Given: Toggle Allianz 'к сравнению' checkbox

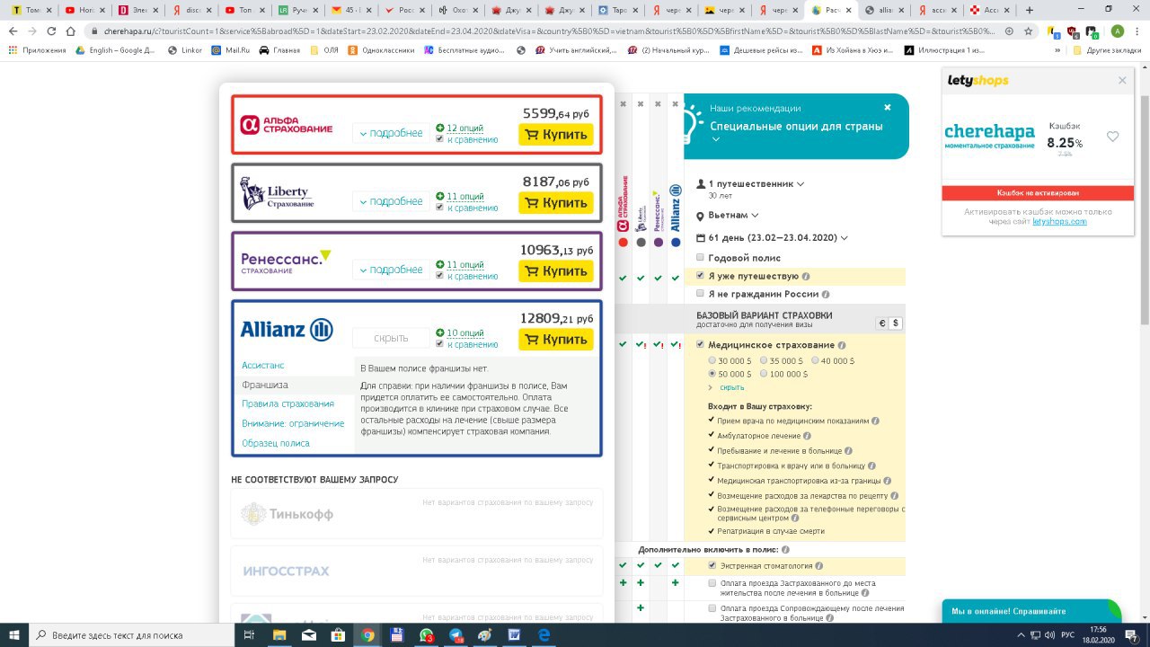Looking at the screenshot, I should (x=439, y=344).
